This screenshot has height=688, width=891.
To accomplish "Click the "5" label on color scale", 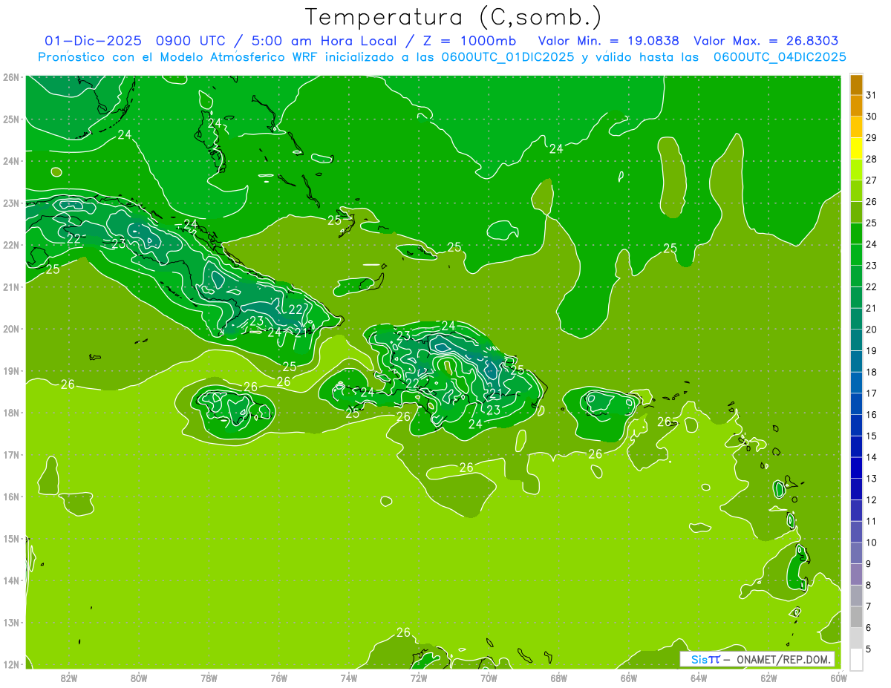I will [x=869, y=649].
